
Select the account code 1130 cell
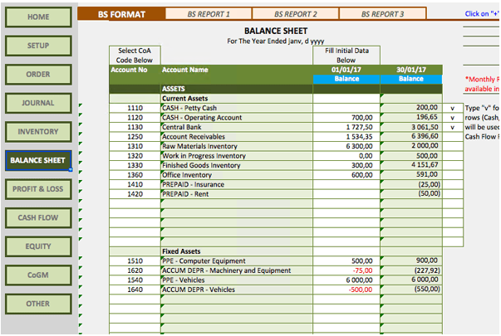pos(135,127)
